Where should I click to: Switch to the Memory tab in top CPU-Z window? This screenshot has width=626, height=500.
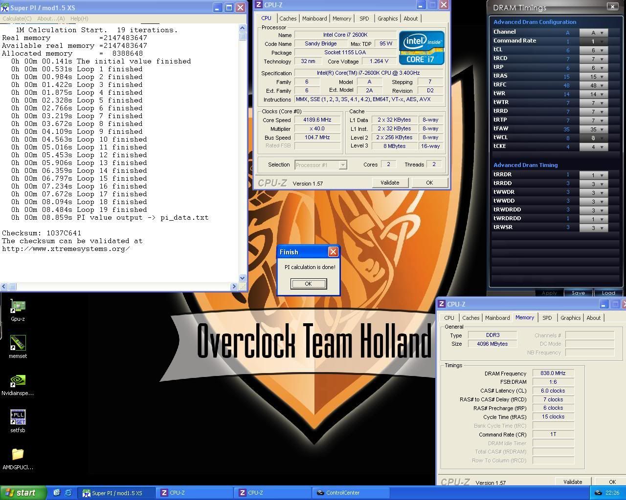coord(342,19)
